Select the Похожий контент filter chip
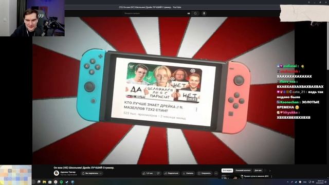The width and height of the screenshot is (329, 185). click(243, 171)
